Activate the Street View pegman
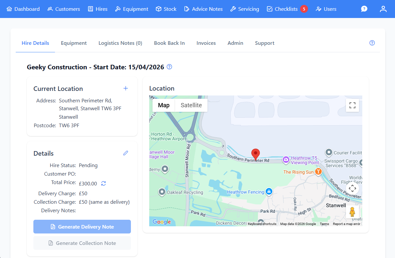This screenshot has width=395, height=258. coord(352,212)
